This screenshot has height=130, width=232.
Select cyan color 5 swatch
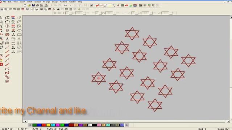coord(53,125)
